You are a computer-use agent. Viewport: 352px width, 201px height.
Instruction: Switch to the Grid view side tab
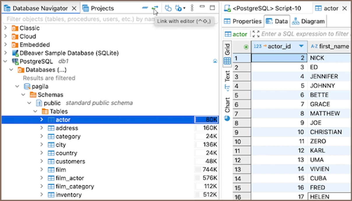pos(227,54)
